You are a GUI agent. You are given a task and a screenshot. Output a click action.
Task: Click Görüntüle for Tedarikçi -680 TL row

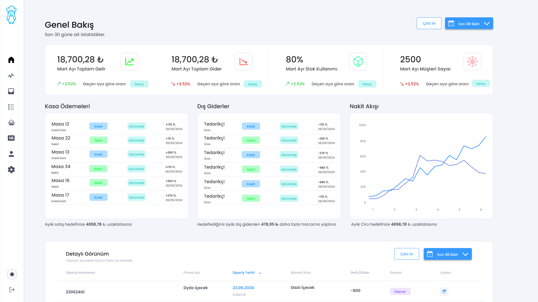289,184
